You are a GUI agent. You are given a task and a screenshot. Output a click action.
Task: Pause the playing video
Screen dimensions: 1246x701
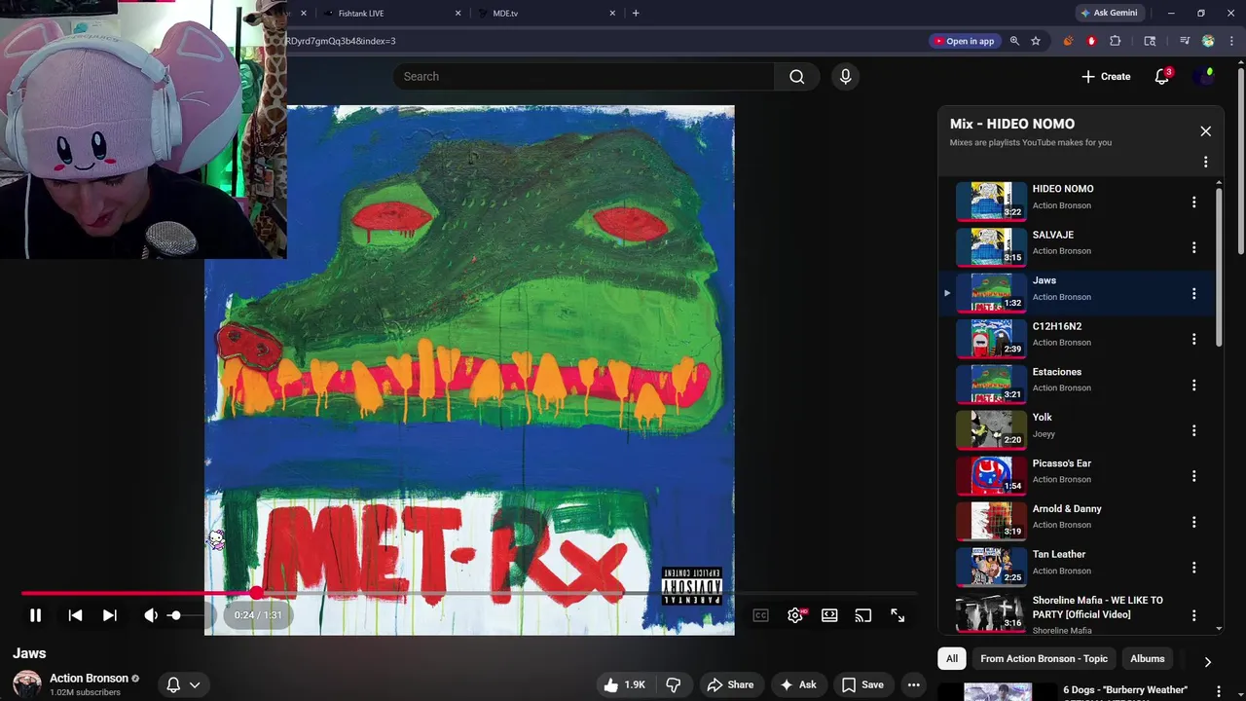point(35,615)
